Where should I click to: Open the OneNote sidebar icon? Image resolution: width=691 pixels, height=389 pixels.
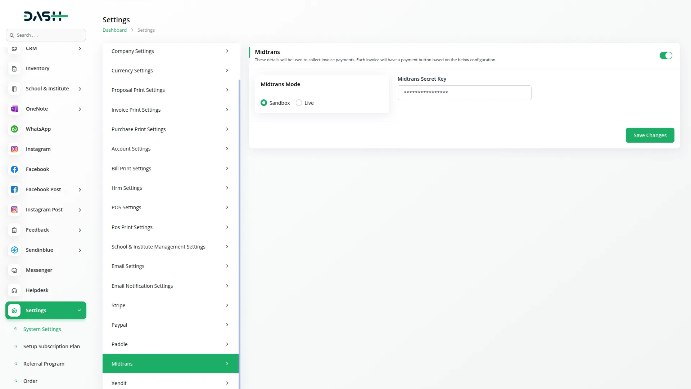tap(14, 108)
